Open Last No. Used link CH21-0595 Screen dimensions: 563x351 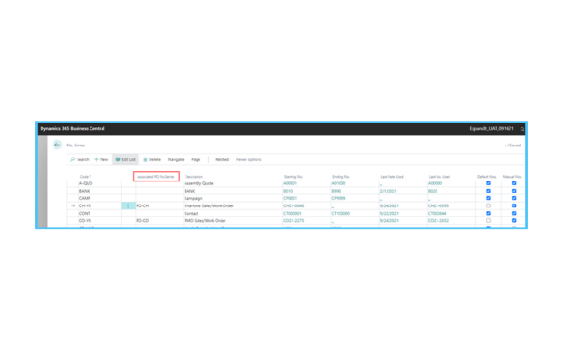tap(438, 206)
